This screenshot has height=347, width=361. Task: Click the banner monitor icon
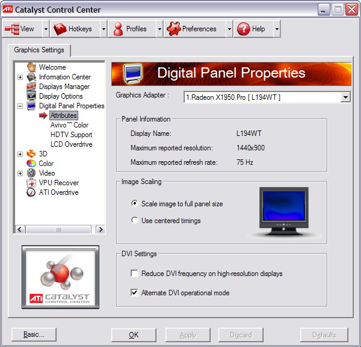tap(132, 73)
